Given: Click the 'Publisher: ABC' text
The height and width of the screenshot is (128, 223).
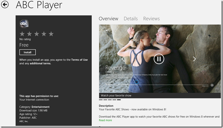Looking at the screenshot, I should (28, 118).
